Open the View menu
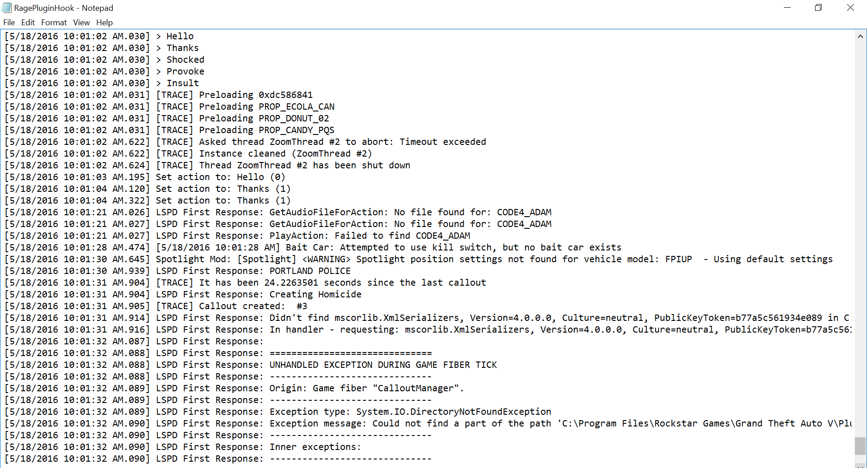The image size is (867, 468). (81, 23)
